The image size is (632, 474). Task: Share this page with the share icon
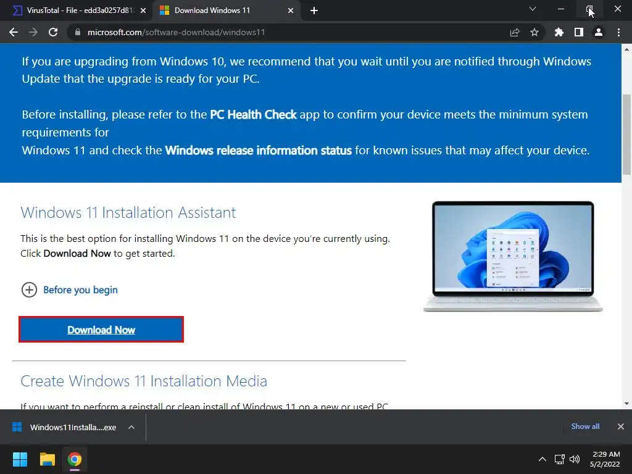(515, 32)
